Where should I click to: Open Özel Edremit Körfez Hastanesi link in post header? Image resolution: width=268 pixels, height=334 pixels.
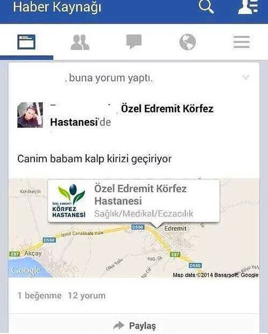tap(132, 116)
